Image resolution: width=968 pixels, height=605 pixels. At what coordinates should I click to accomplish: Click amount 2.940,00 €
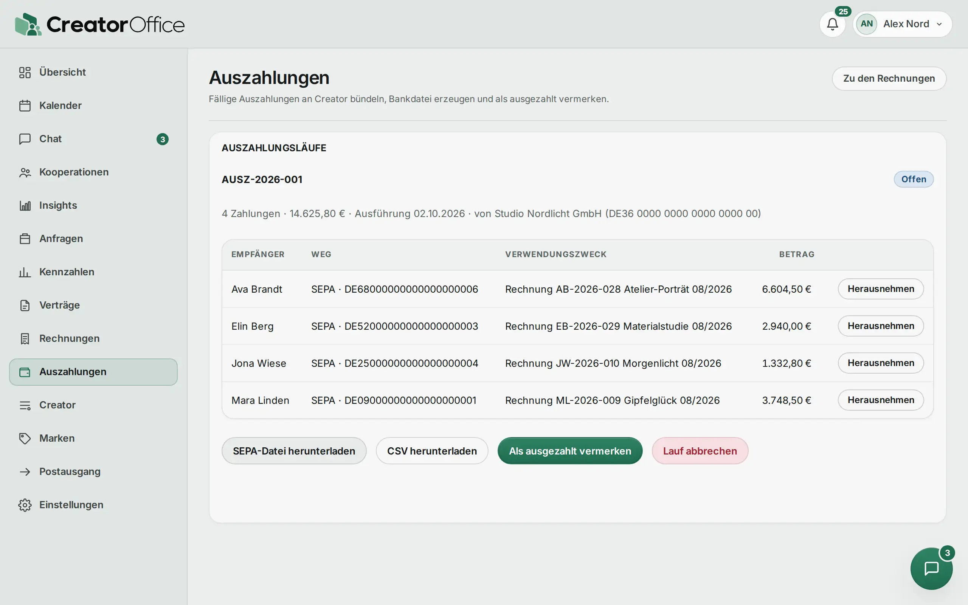(x=786, y=326)
